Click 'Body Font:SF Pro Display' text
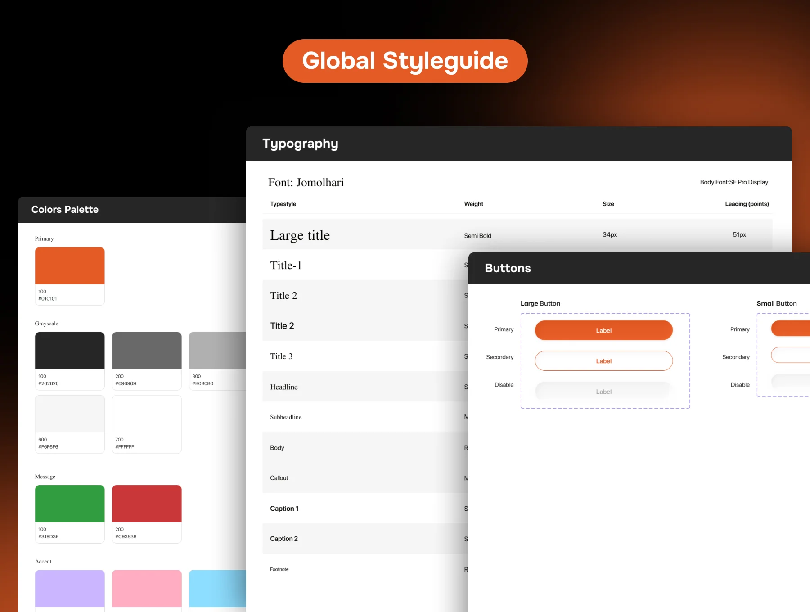 tap(734, 182)
